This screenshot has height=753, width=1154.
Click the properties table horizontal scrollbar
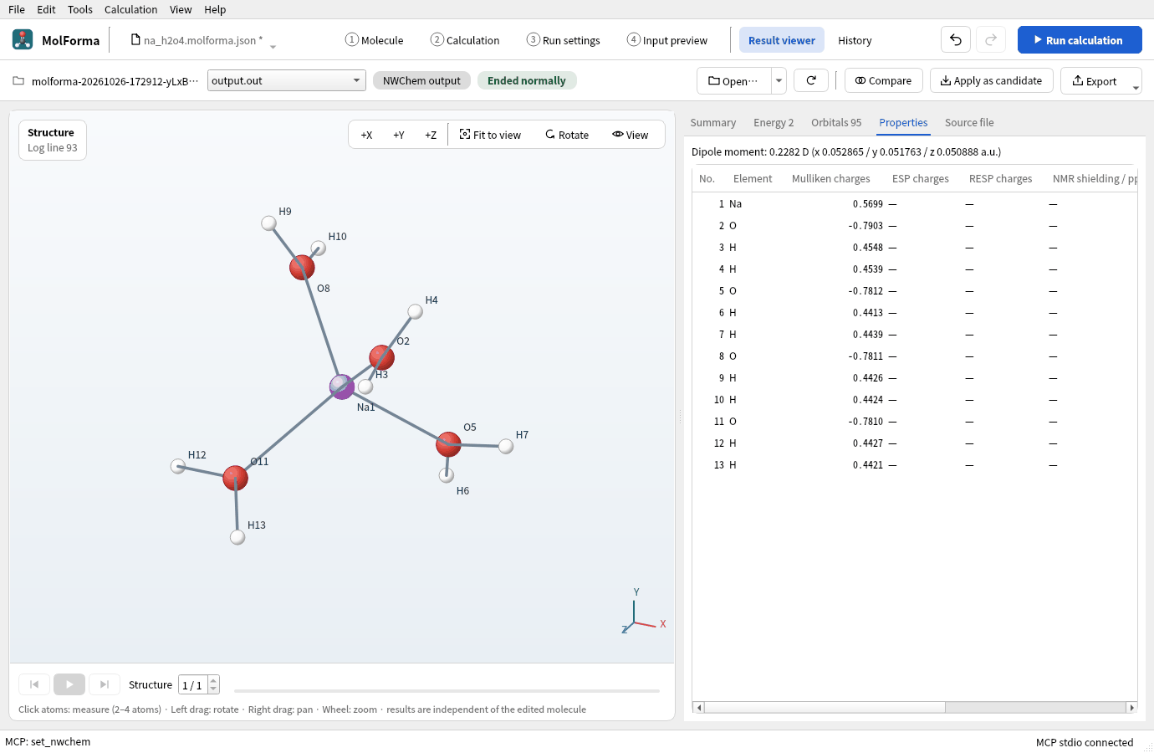(825, 707)
